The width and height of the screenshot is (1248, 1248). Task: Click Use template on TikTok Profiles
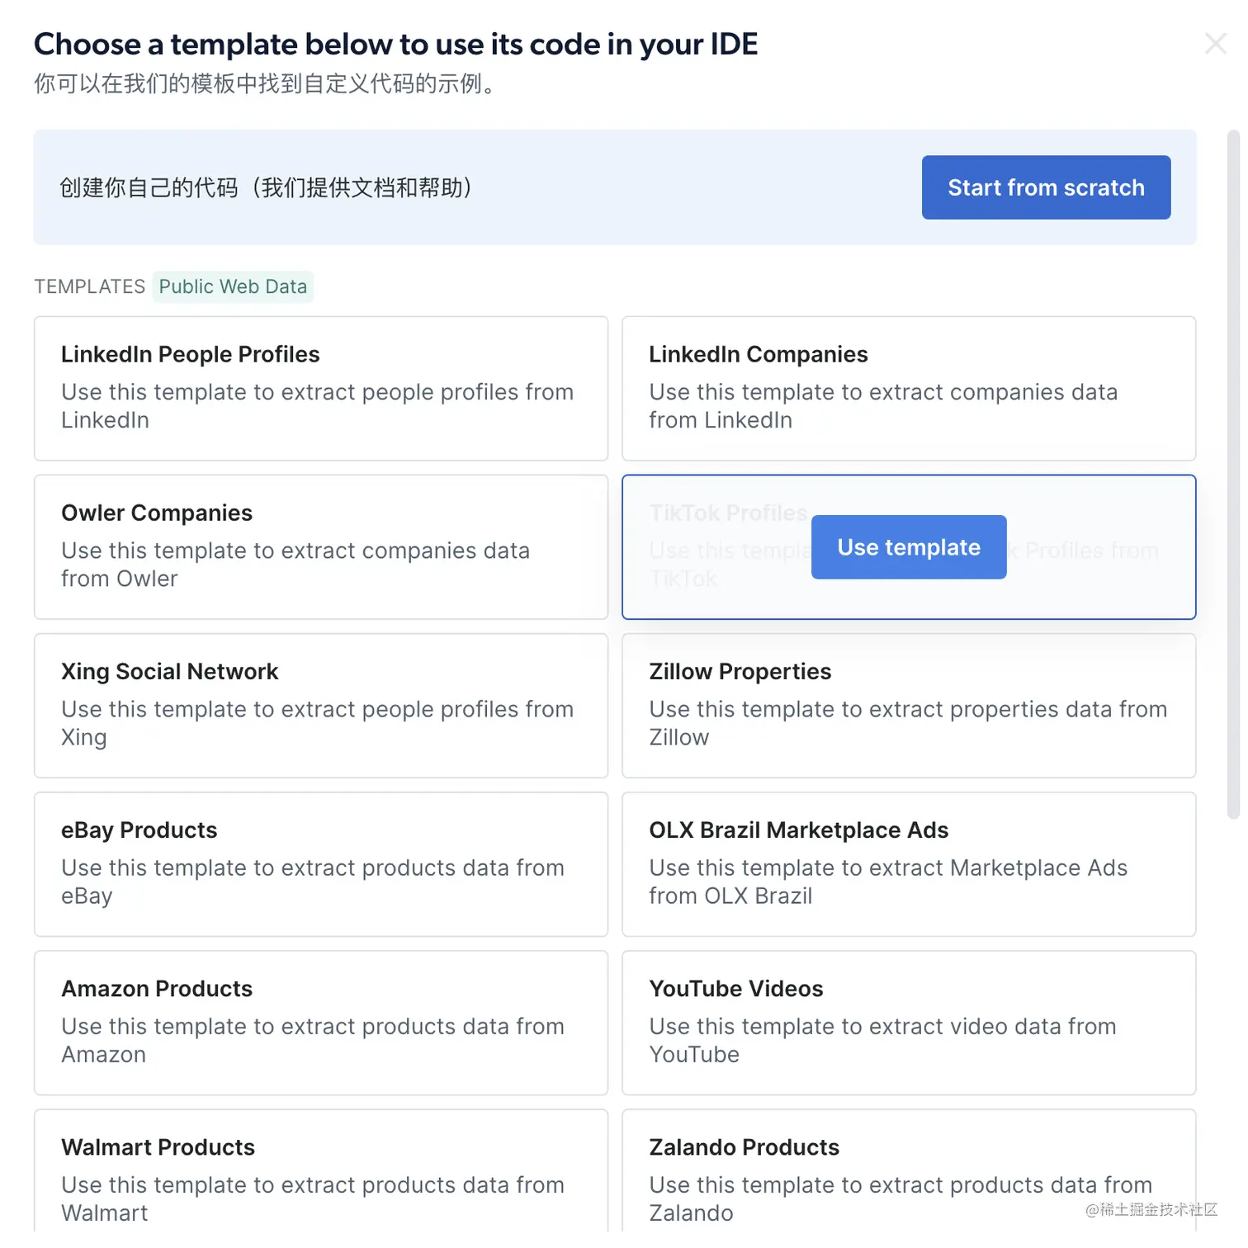[x=908, y=547]
